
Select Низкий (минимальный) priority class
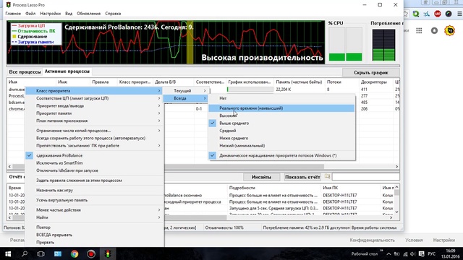tap(281, 146)
